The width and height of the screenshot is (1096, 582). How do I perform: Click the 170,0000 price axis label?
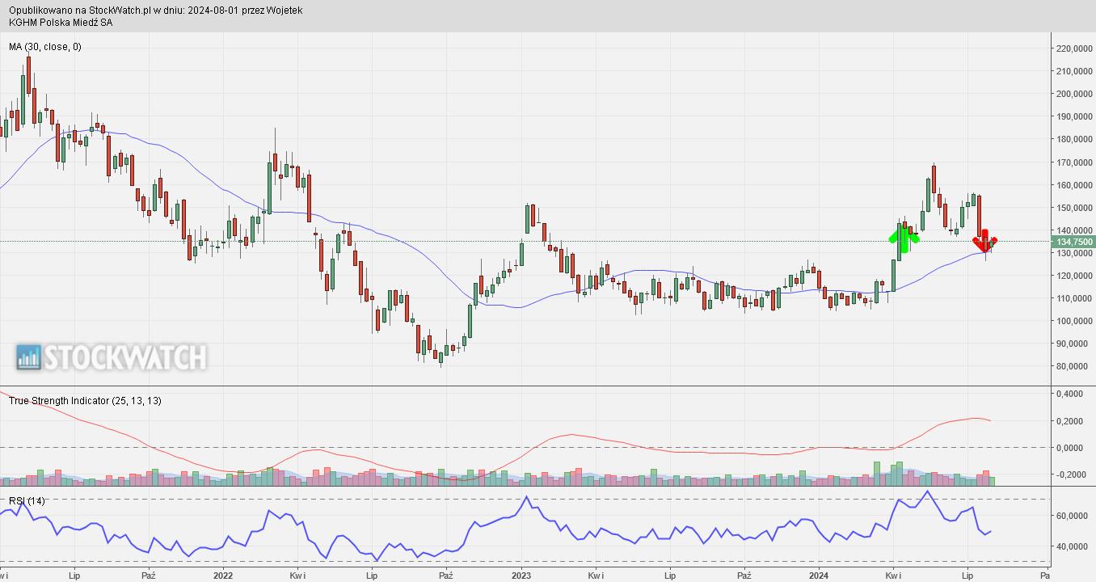pos(1075,162)
